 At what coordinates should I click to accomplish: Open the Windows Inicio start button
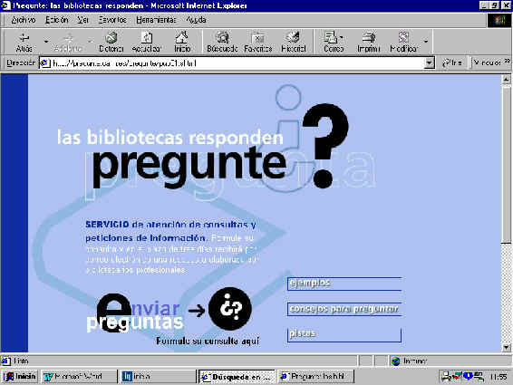[20, 377]
